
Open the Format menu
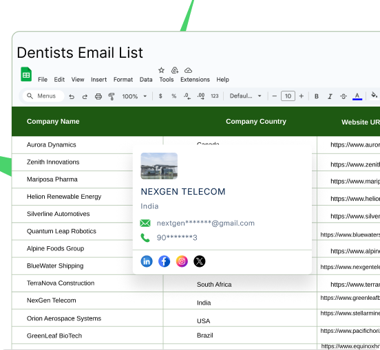point(123,80)
